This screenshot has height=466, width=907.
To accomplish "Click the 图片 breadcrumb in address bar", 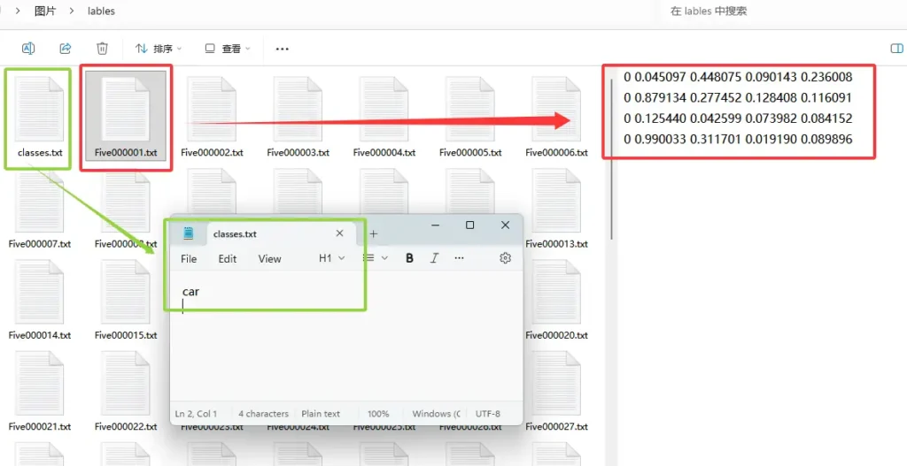I will [44, 11].
